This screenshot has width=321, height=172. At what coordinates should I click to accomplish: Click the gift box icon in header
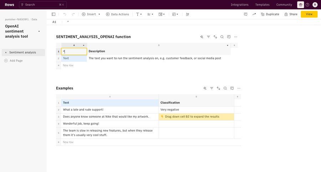click(x=300, y=5)
